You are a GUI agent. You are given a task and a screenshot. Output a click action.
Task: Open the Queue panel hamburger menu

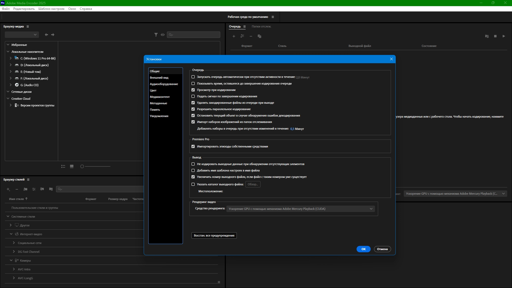[244, 26]
